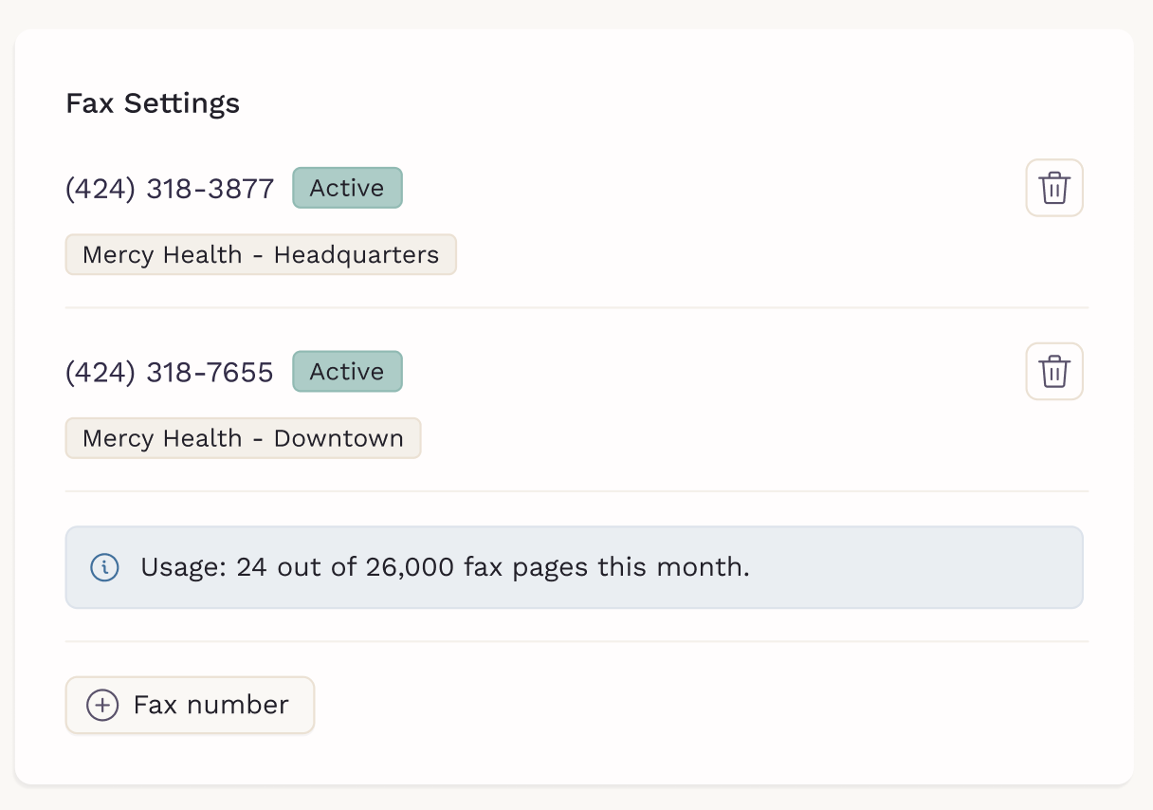This screenshot has width=1153, height=810.
Task: Click the word Downtown in the location tag
Action: click(x=339, y=439)
